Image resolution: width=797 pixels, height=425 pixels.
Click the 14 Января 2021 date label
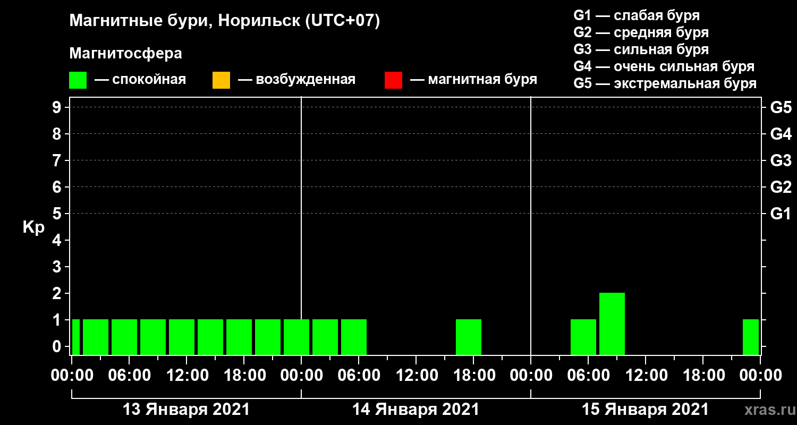(x=416, y=410)
